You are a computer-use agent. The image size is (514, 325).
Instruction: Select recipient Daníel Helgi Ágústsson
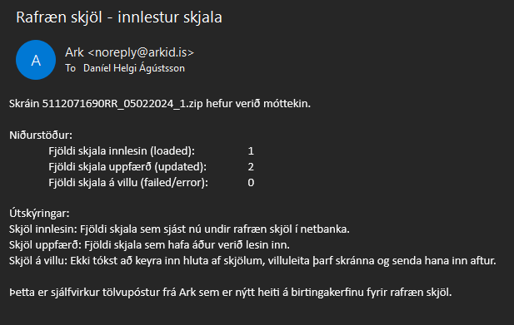[x=134, y=68]
